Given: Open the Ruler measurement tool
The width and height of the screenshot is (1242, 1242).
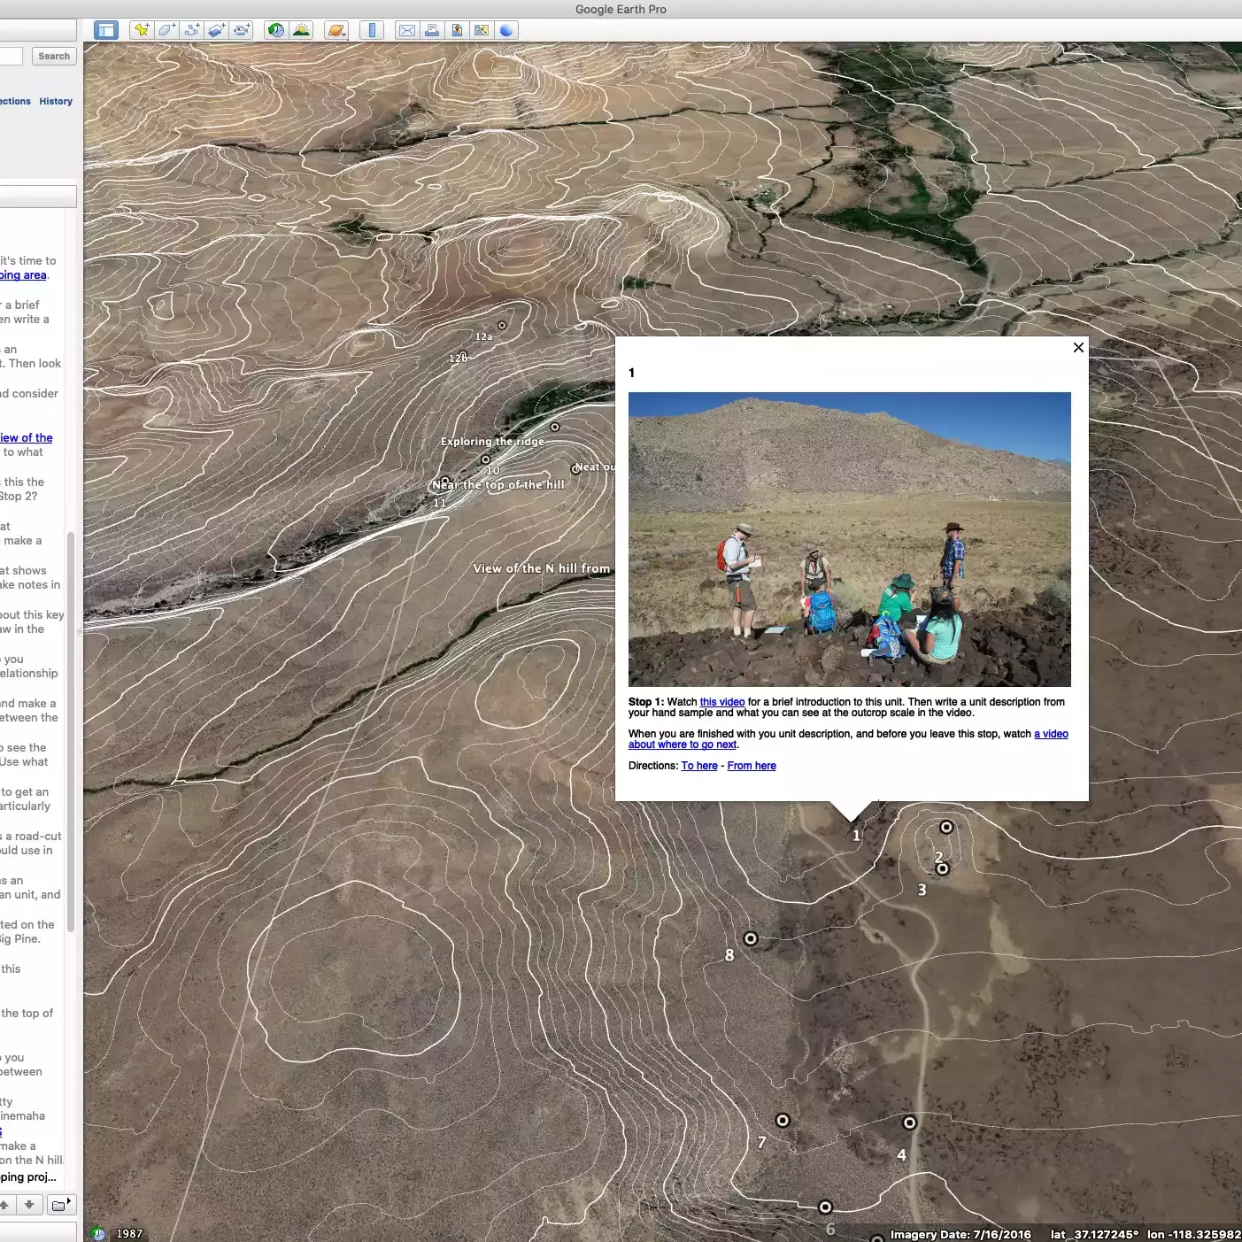Looking at the screenshot, I should click(371, 29).
